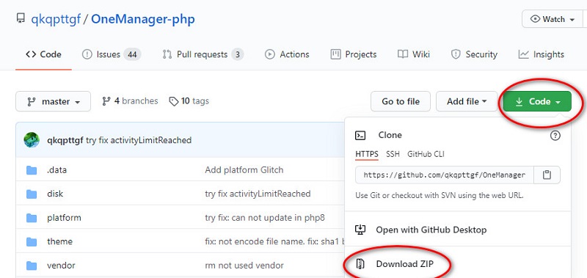Click Download ZIP
The height and width of the screenshot is (278, 587).
coord(405,264)
